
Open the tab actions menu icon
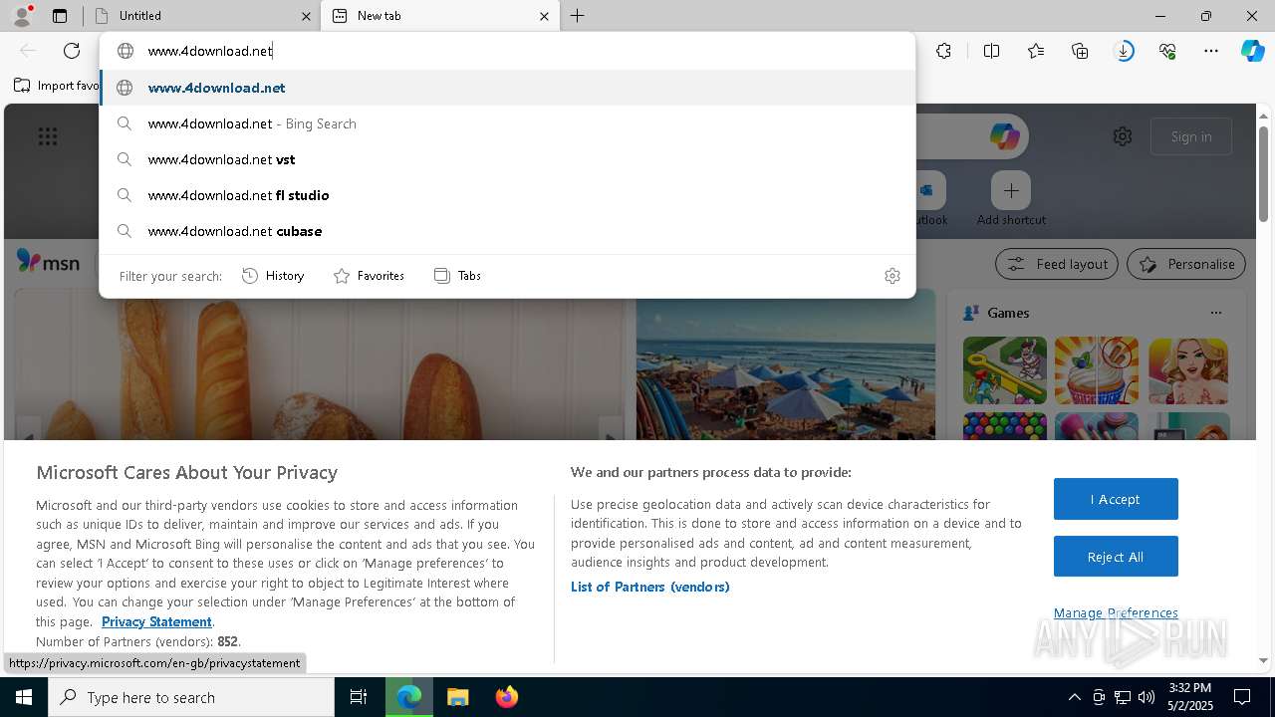point(60,16)
